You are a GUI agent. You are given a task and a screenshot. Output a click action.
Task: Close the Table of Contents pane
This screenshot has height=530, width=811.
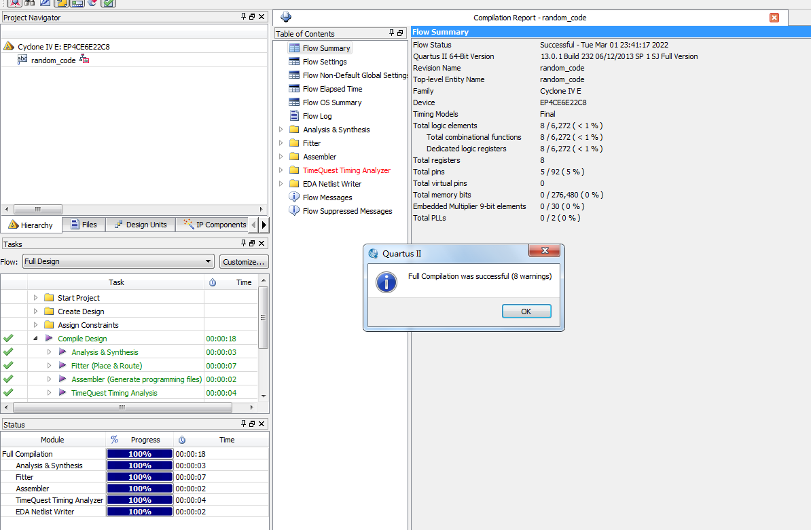401,33
